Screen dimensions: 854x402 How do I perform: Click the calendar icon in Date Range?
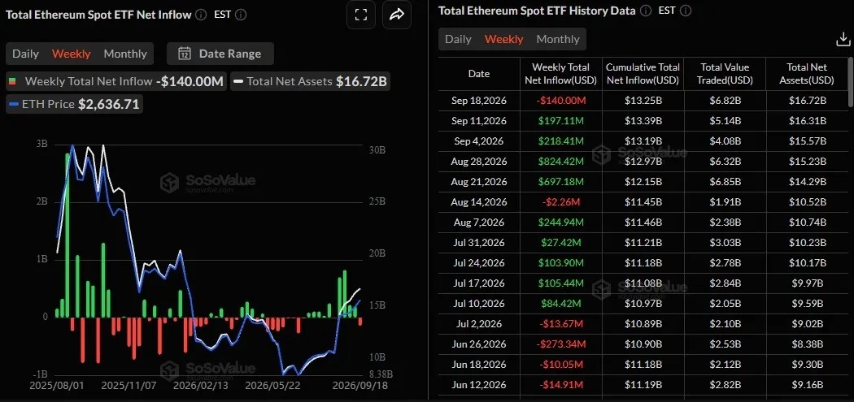(185, 54)
